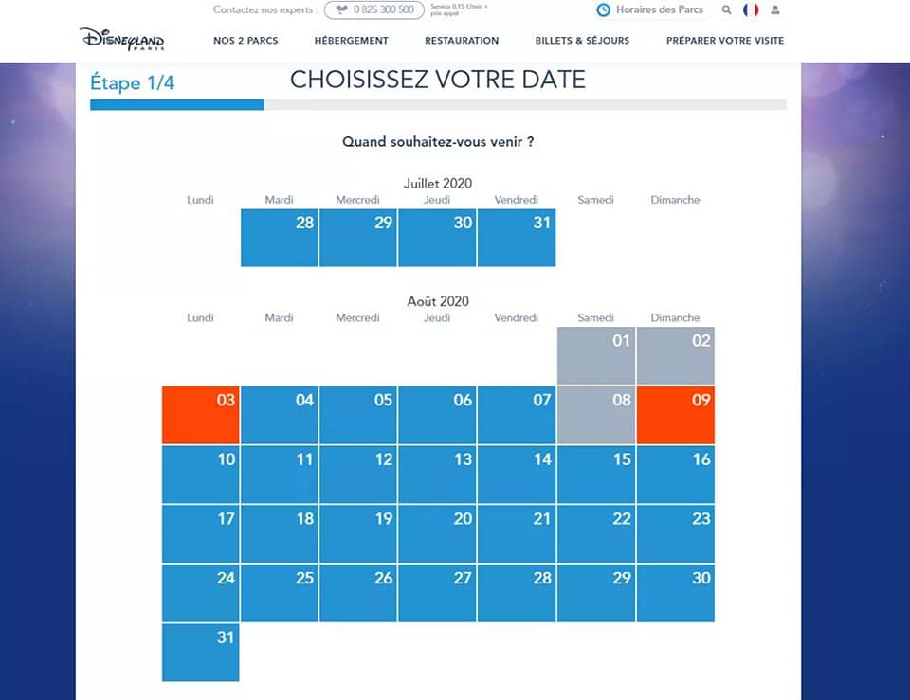Click the French flag language icon

(751, 9)
